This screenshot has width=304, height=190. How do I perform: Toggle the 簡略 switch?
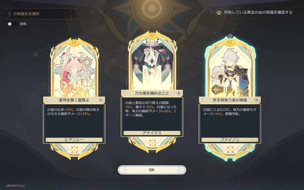point(12,24)
